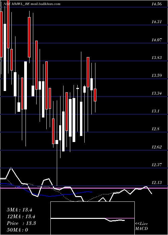The width and height of the screenshot is (168, 235).
Task: Click the 14.56 price axis label
Action: (157, 4)
